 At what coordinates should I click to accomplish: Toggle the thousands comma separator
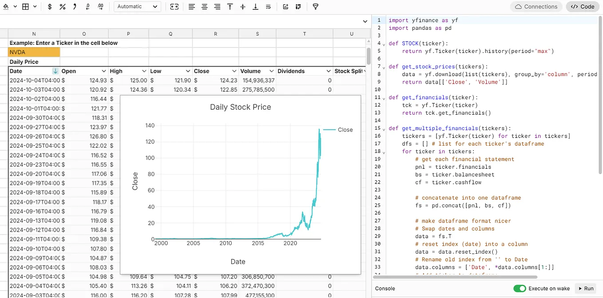point(75,7)
